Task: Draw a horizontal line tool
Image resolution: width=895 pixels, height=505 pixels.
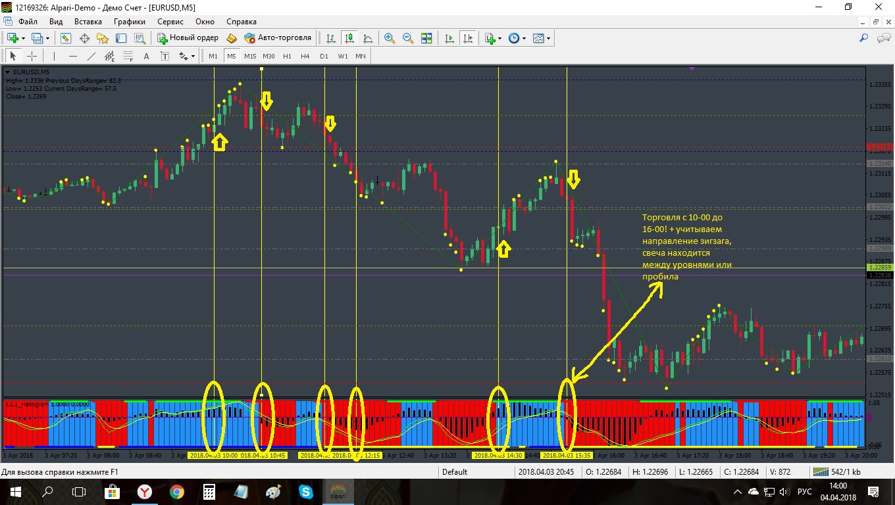Action: pos(72,56)
